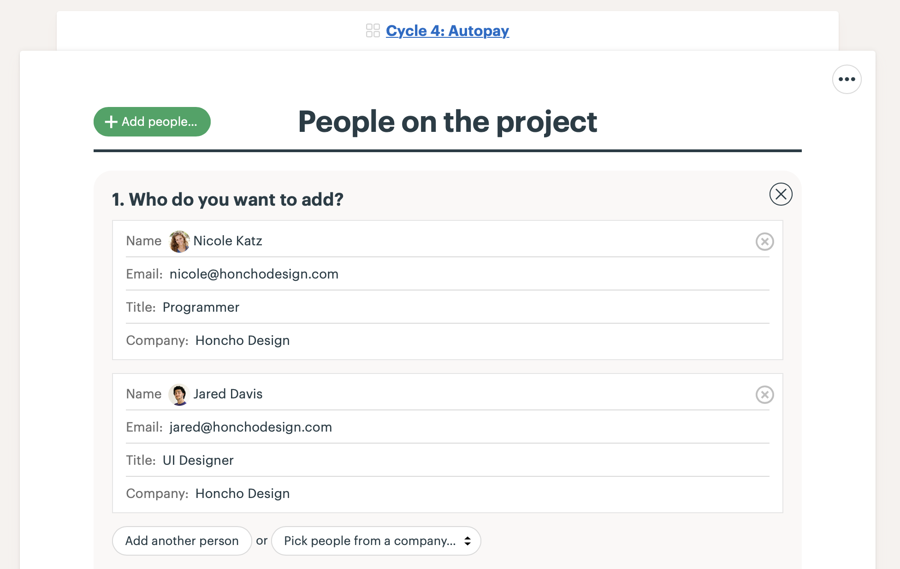The image size is (900, 569).
Task: Click Jared Davis's avatar photo
Action: [x=179, y=394]
